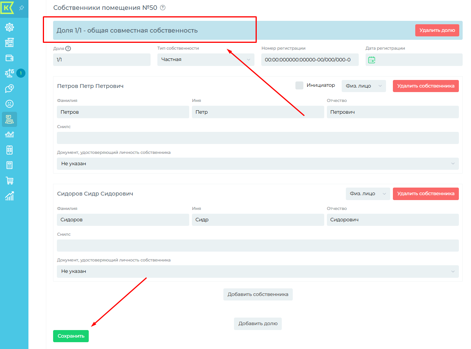The height and width of the screenshot is (349, 471).
Task: Open Физ. лицо dropdown for Сидоров
Action: click(367, 194)
